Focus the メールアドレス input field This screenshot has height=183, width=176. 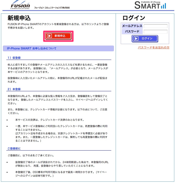coord(156,26)
